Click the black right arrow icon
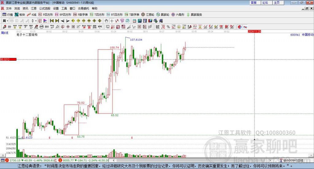This screenshot has height=169, width=314. click(x=68, y=21)
